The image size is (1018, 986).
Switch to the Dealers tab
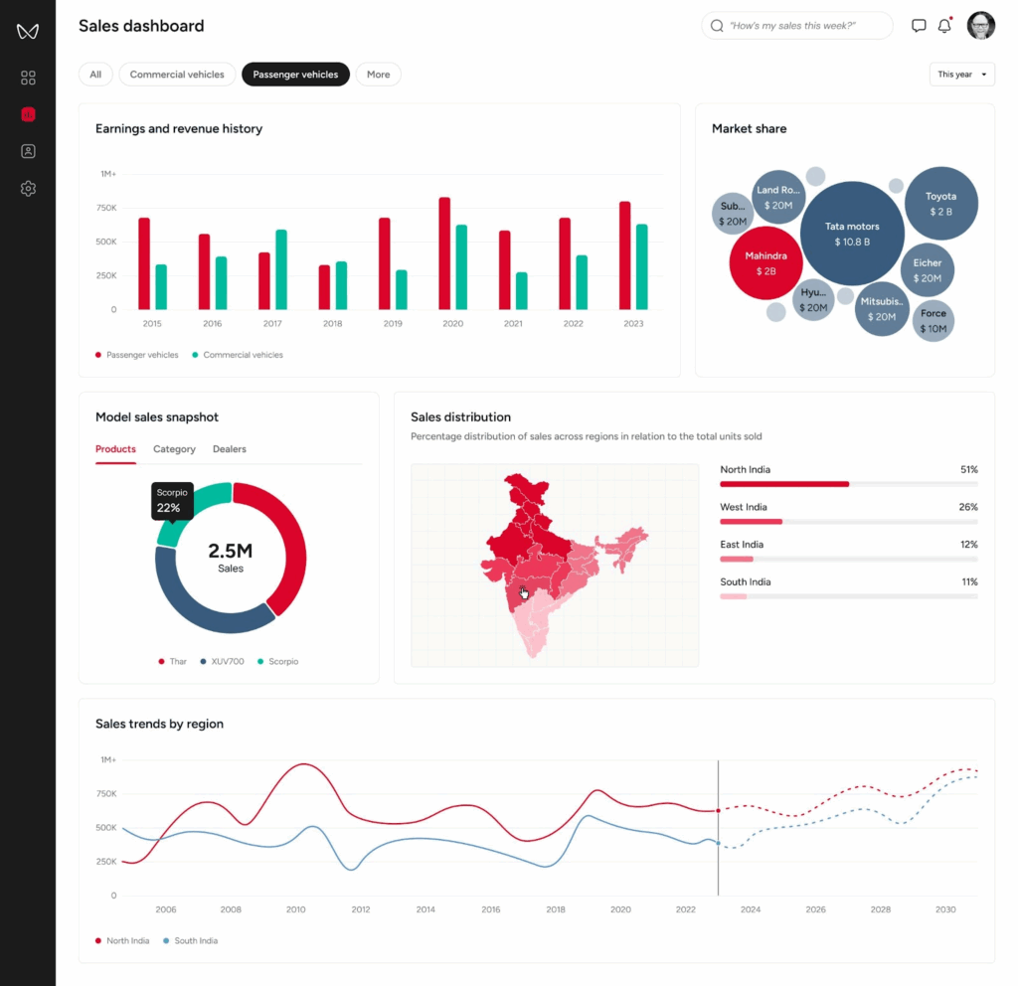[x=230, y=449]
